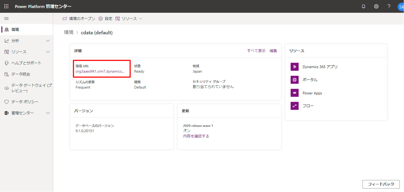Viewport: 404px width, 192px height.
Task: Click the ポータル globe icon
Action: click(x=295, y=80)
